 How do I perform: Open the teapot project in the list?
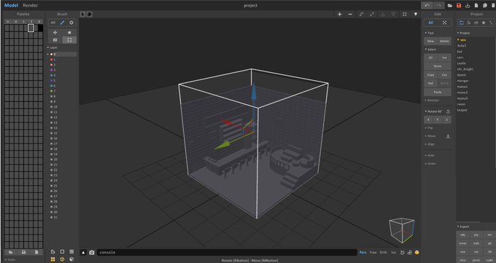462,110
